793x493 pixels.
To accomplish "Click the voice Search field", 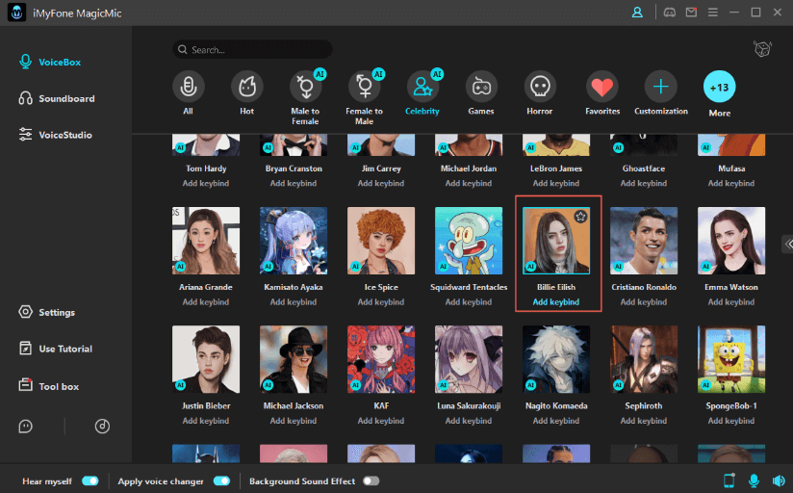I will pyautogui.click(x=252, y=50).
